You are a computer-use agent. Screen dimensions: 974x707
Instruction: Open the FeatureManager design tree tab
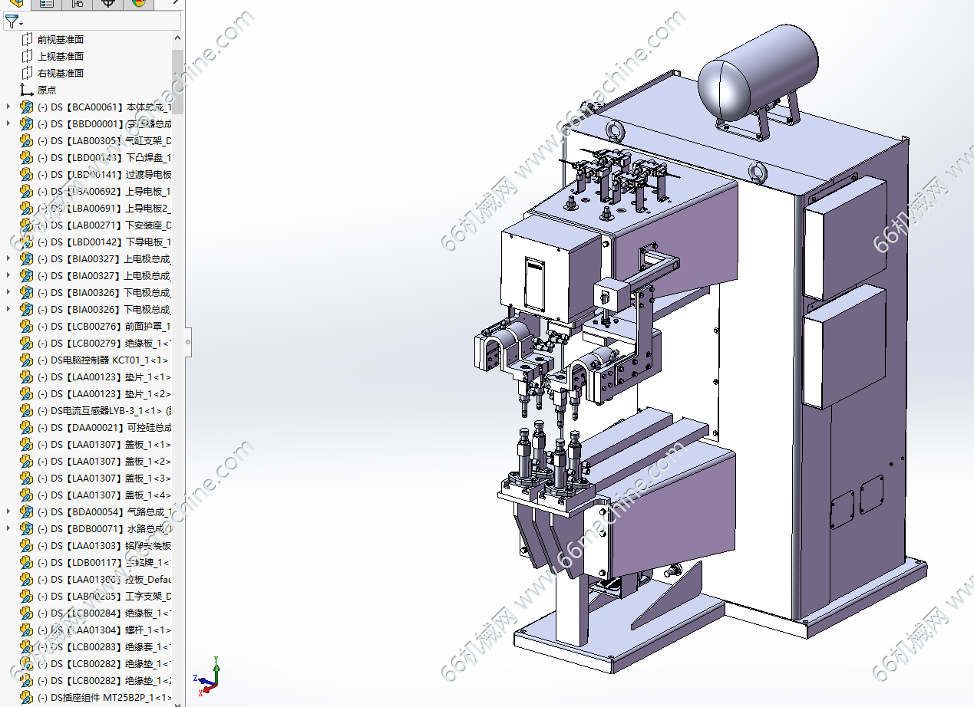click(x=16, y=3)
